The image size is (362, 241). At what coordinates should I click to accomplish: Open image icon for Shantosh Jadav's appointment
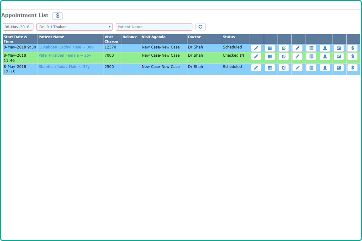pyautogui.click(x=338, y=68)
